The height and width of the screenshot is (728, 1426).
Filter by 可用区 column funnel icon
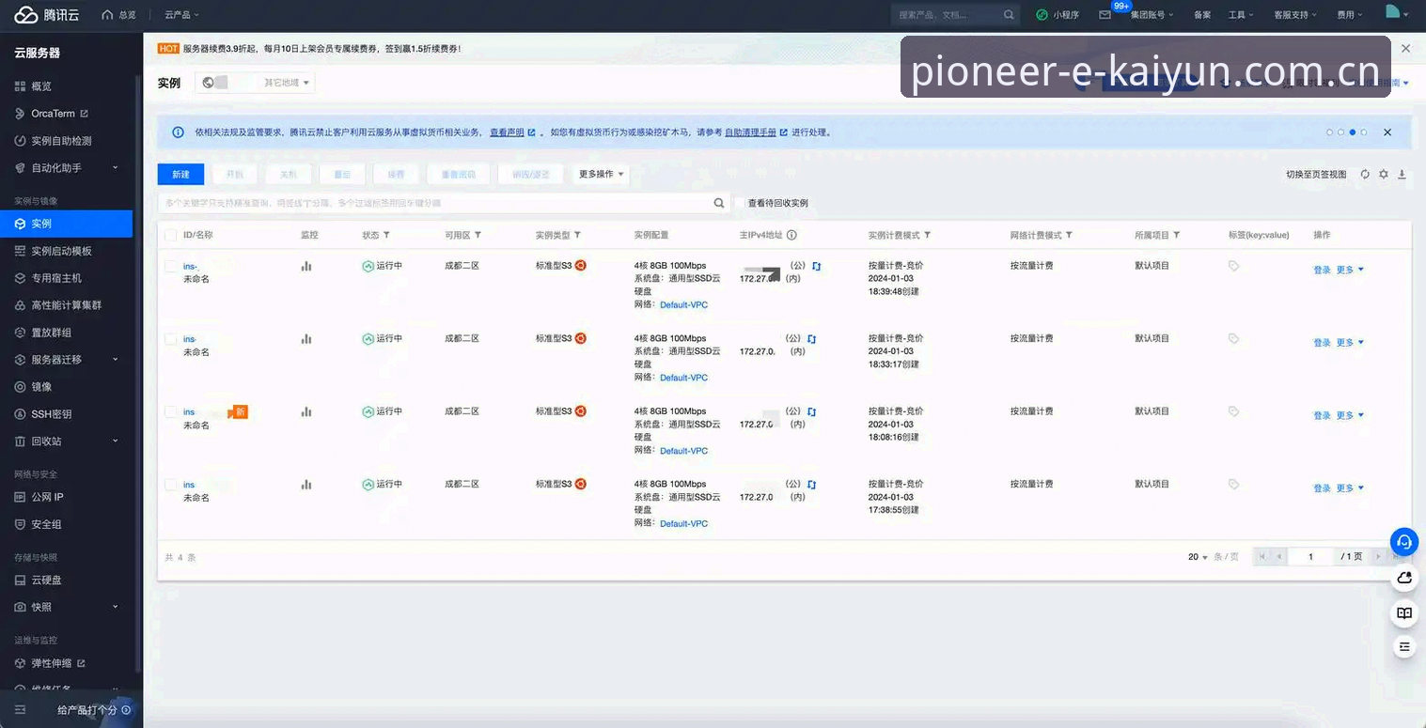(x=478, y=235)
